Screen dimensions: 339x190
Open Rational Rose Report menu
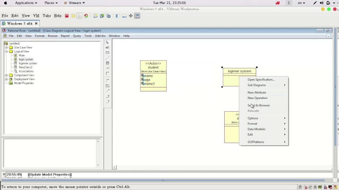[x=65, y=36]
